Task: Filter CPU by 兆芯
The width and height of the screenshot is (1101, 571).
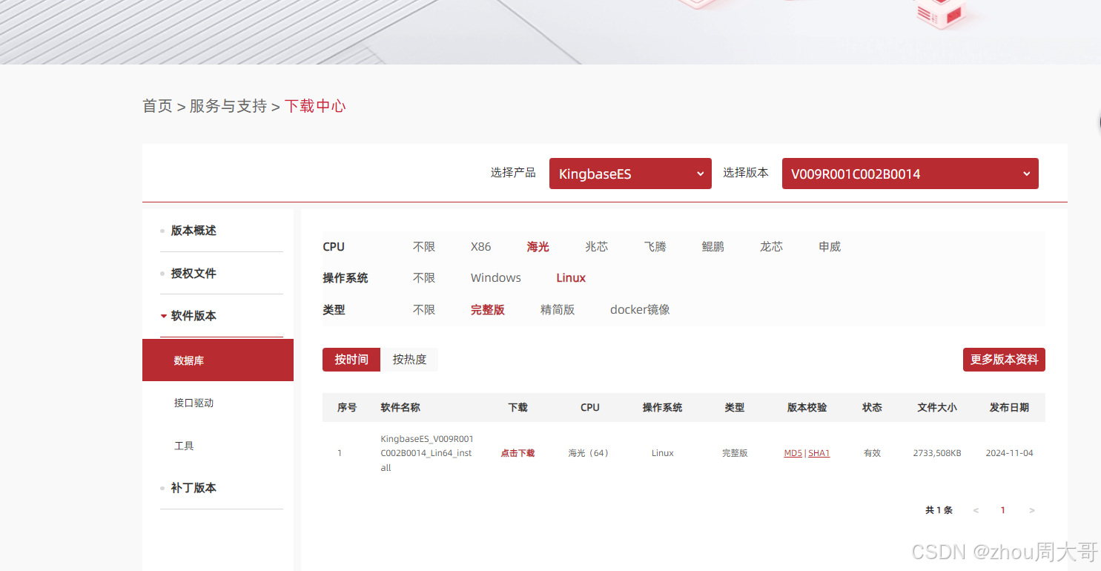Action: pos(596,247)
